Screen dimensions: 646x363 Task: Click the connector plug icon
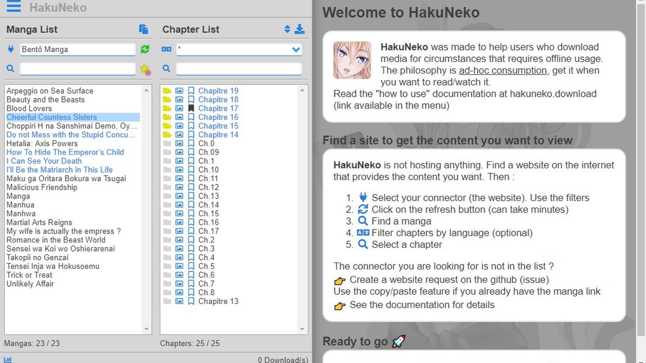click(x=11, y=49)
